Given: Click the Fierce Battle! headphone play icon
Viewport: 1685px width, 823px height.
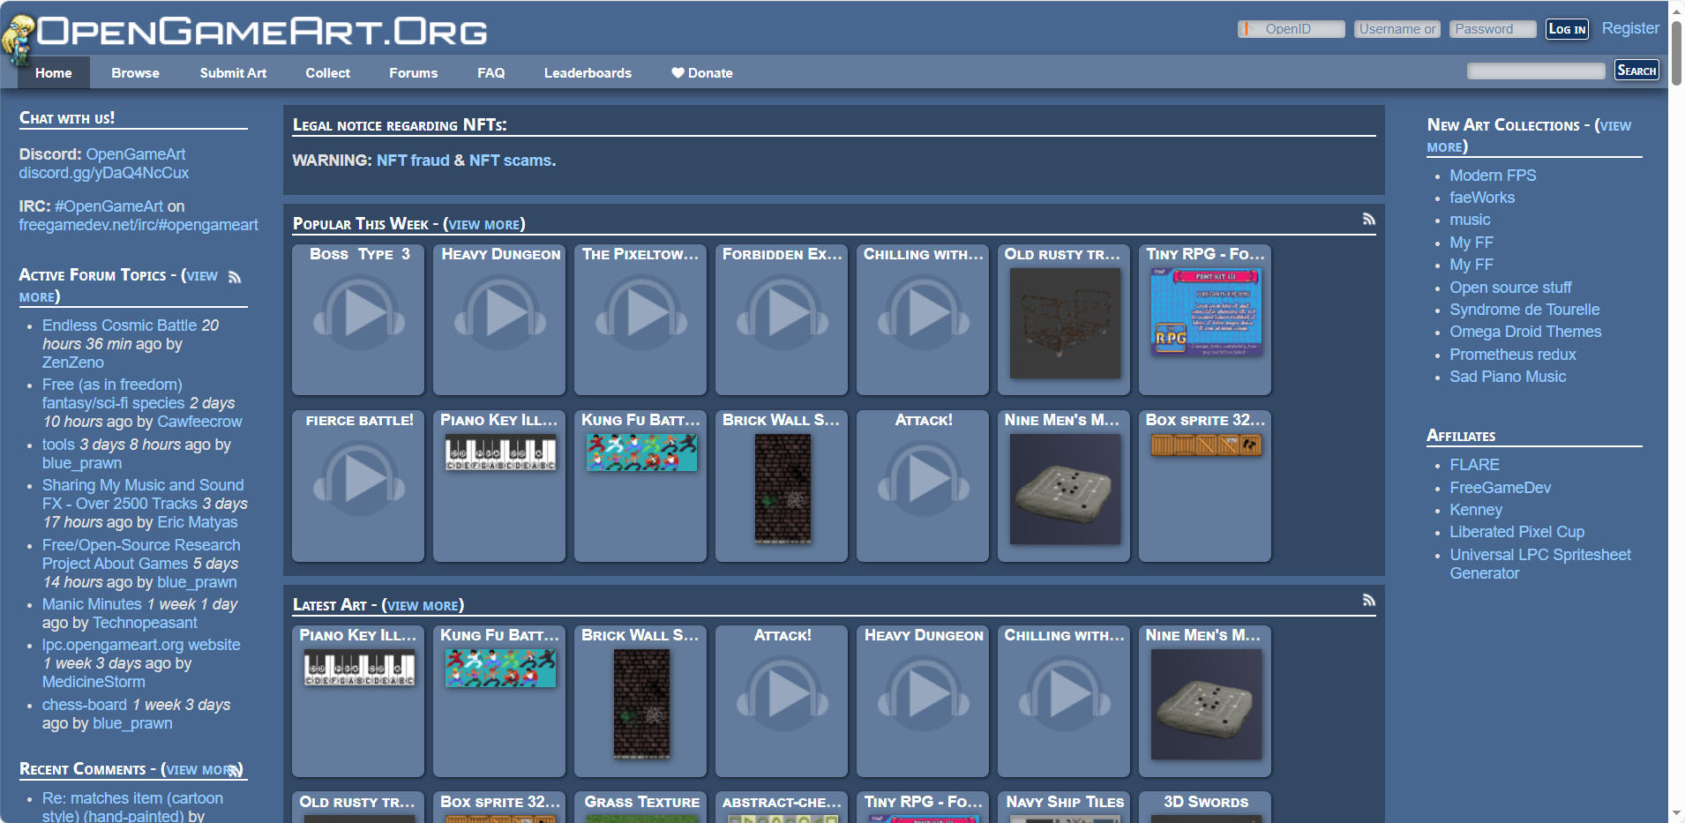Looking at the screenshot, I should tap(358, 478).
